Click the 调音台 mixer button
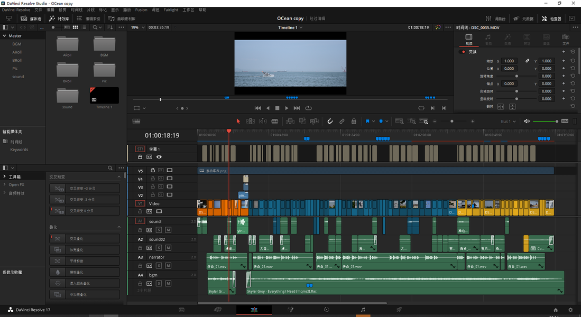Image resolution: width=581 pixels, height=317 pixels. (x=495, y=18)
